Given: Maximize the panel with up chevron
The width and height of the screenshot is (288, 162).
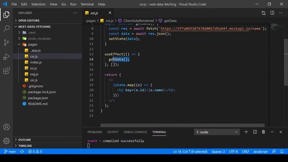Looking at the screenshot, I should (x=272, y=132).
